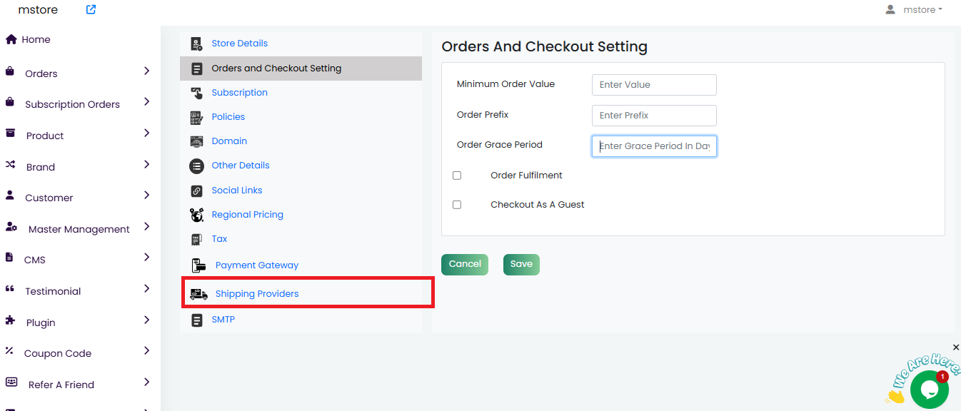Expand the Coupon Code submenu
The image size is (961, 411).
point(146,351)
